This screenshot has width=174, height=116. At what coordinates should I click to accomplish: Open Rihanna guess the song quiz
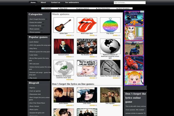point(40,52)
